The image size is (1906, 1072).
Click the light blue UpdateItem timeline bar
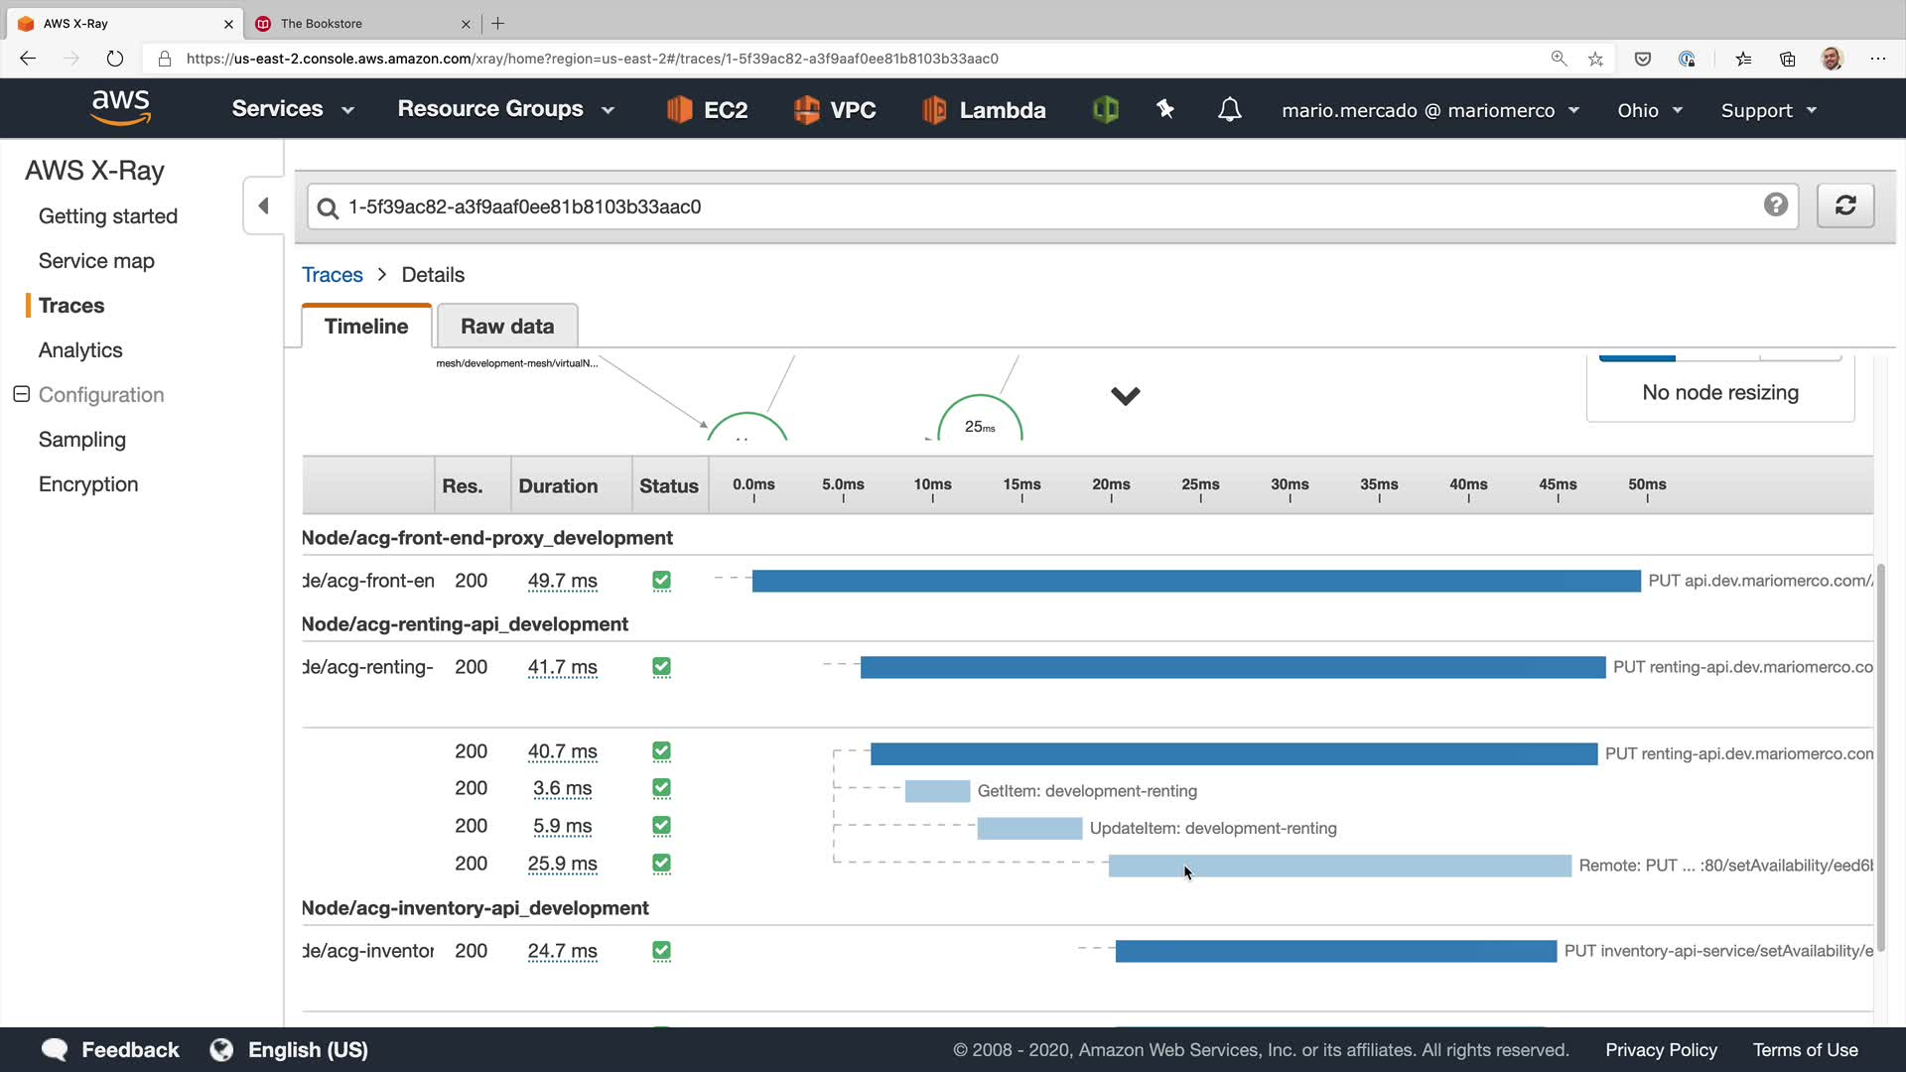pos(1028,828)
